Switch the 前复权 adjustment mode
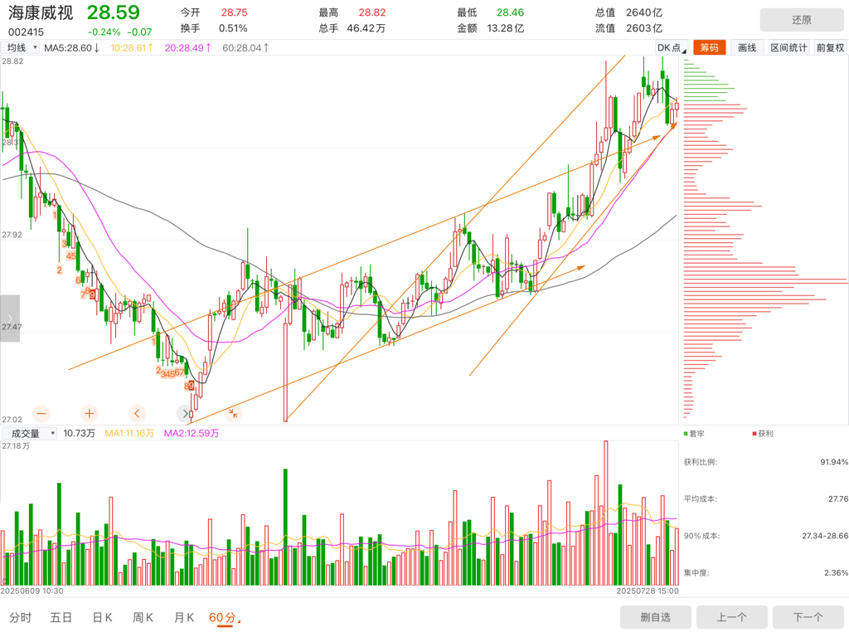 tap(830, 47)
